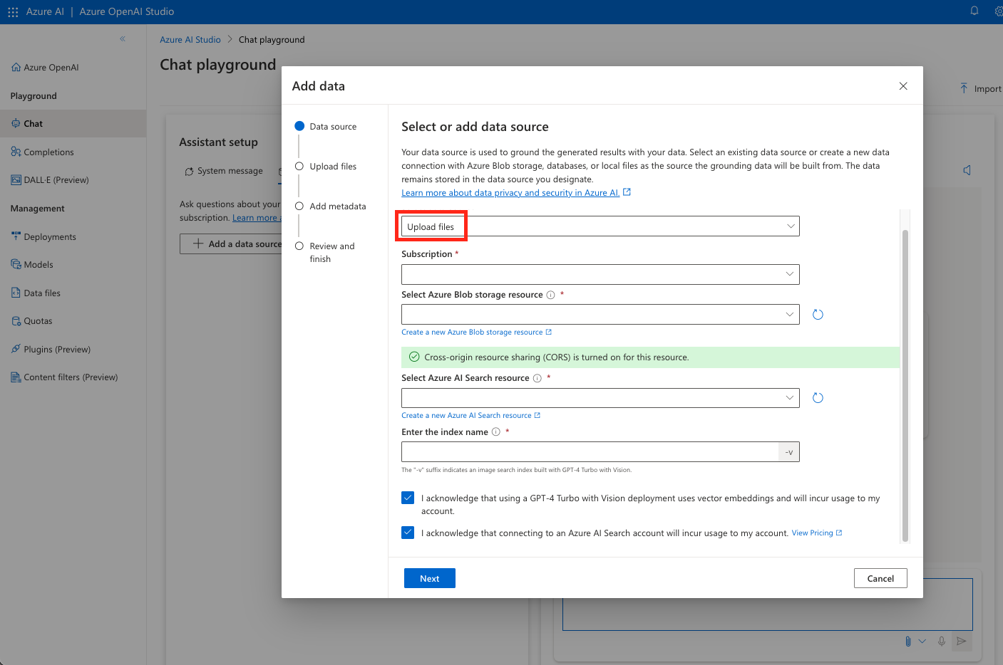
Task: Click the microphone icon in chat input
Action: pyautogui.click(x=942, y=642)
